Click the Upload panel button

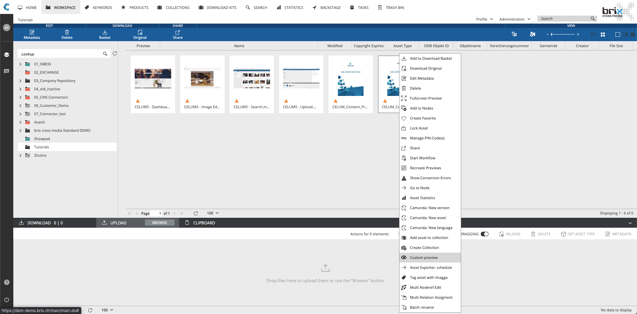click(114, 223)
